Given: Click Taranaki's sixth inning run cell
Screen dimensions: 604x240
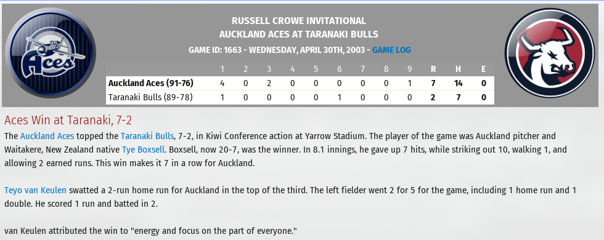Looking at the screenshot, I should tap(339, 97).
